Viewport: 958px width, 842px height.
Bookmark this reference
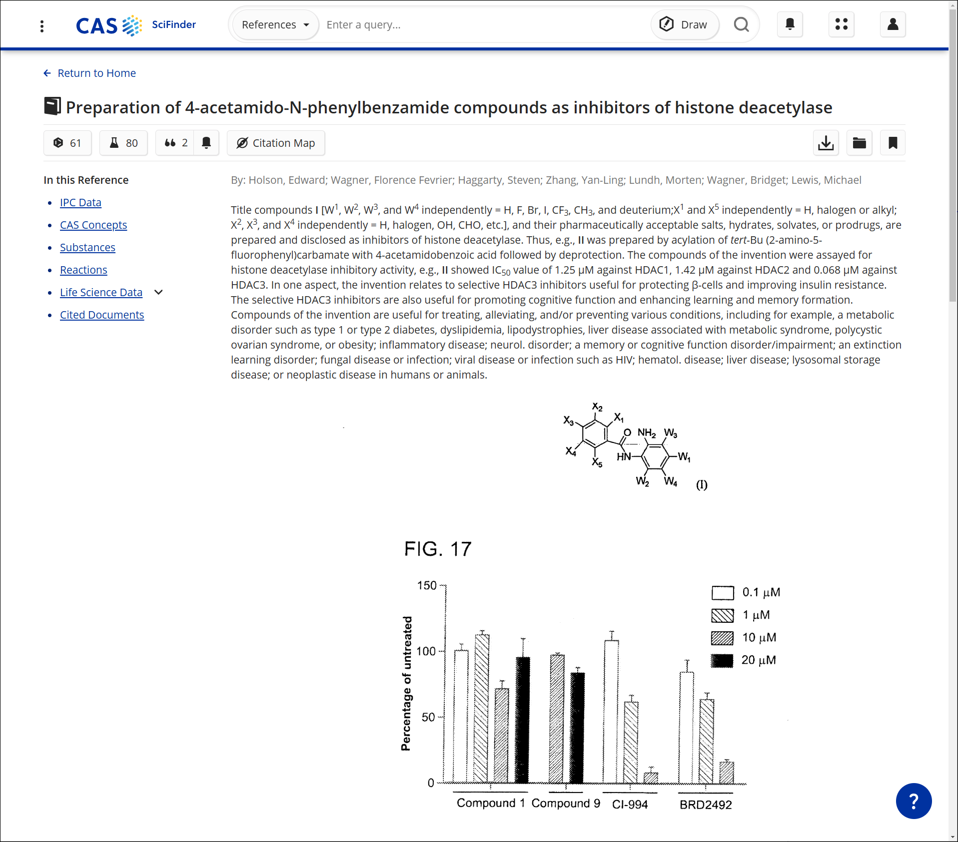tap(893, 143)
